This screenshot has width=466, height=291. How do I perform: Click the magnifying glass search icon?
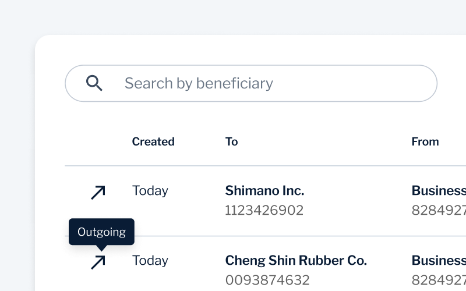point(94,83)
